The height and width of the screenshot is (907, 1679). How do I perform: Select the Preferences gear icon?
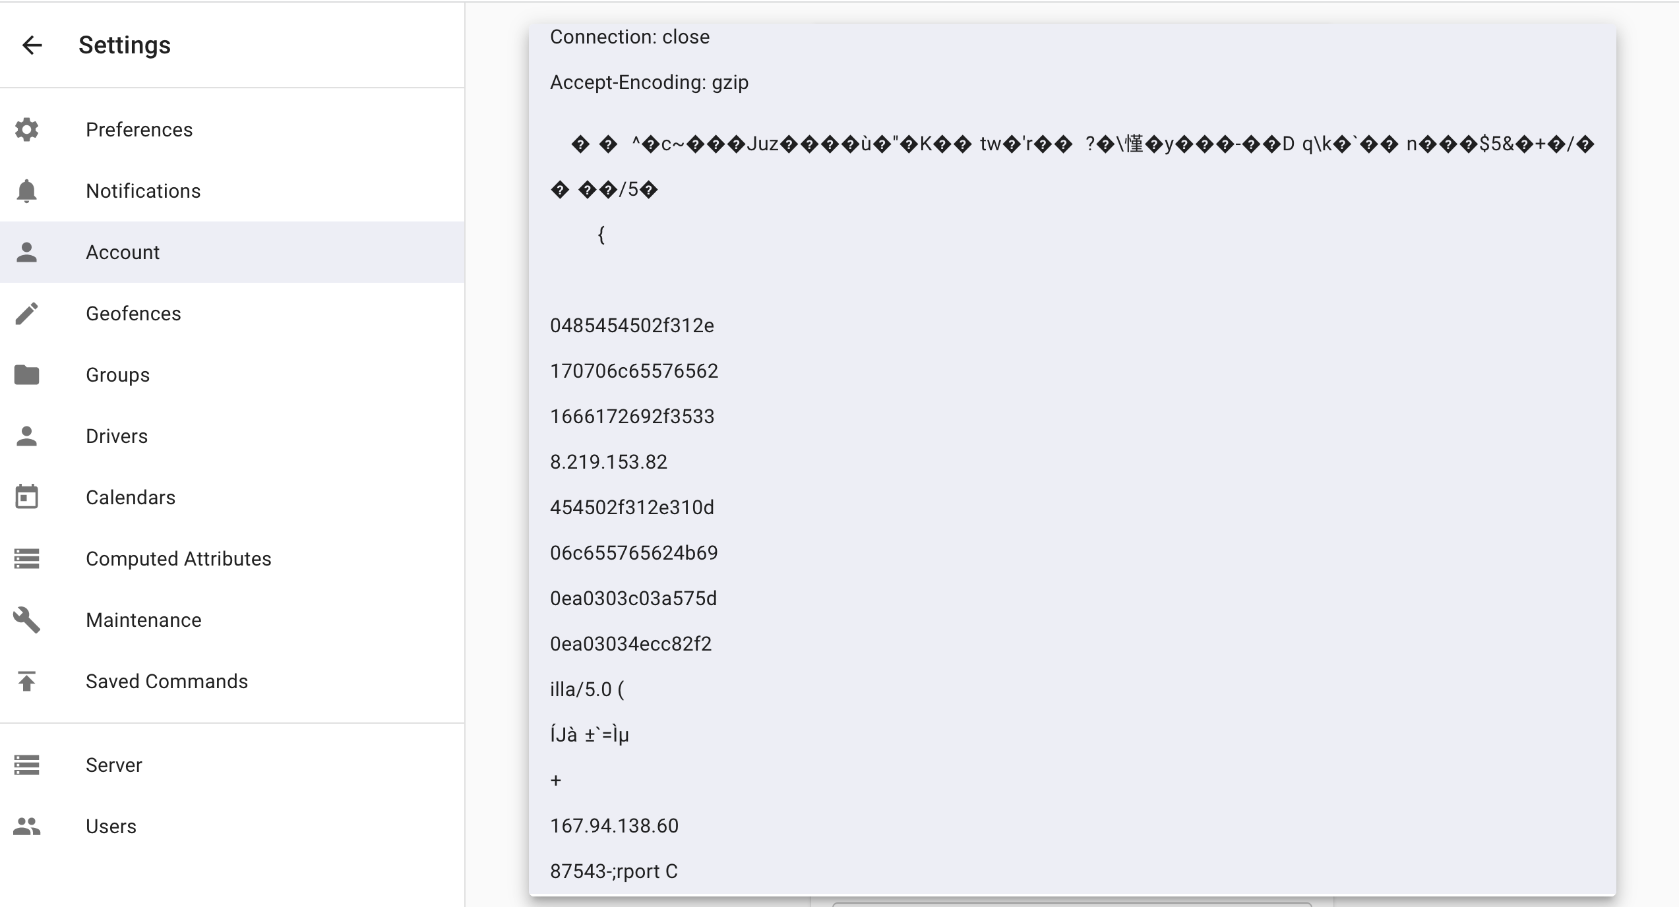coord(27,129)
